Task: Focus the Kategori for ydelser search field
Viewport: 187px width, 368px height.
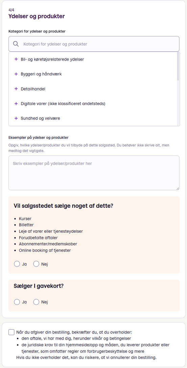Action: (x=94, y=44)
